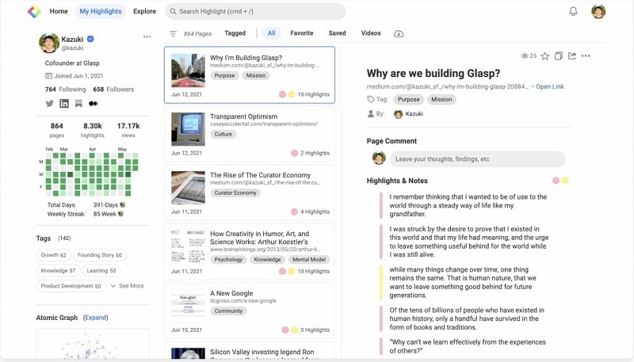
Task: Click Culture tag on Transparent Optimism card
Action: tap(223, 134)
